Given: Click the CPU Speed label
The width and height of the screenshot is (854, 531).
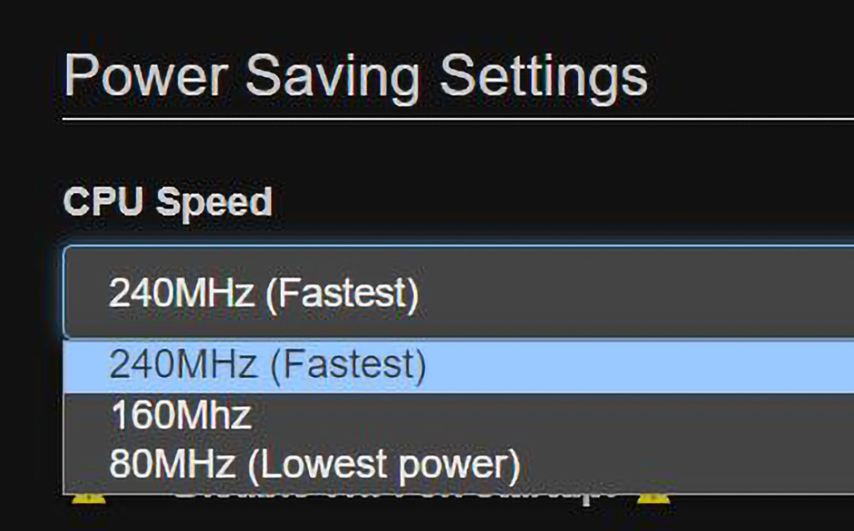Looking at the screenshot, I should [x=168, y=202].
